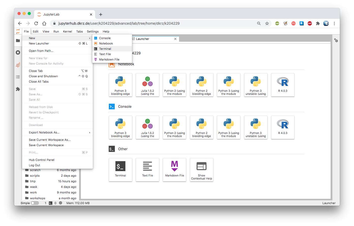
Task: Close the Launcher tab
Action: [175, 39]
